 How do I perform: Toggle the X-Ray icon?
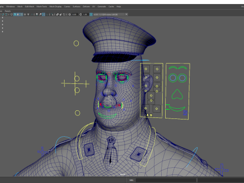[x=57, y=14]
